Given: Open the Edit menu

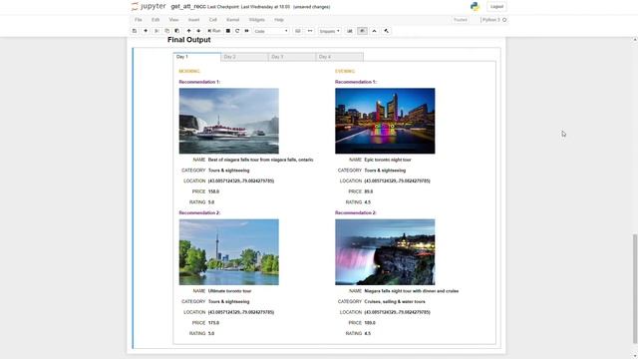Looking at the screenshot, I should (x=156, y=20).
